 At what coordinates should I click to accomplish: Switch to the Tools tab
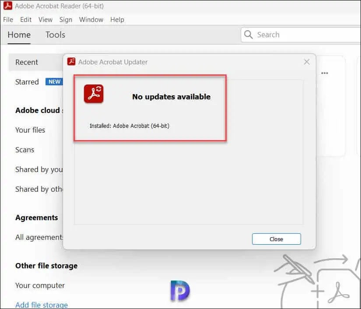tap(55, 35)
